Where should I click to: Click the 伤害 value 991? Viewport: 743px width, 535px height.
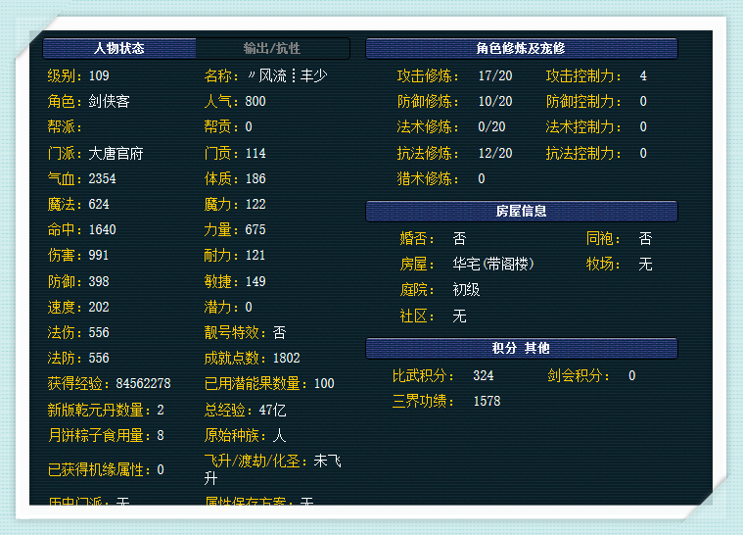pos(99,256)
